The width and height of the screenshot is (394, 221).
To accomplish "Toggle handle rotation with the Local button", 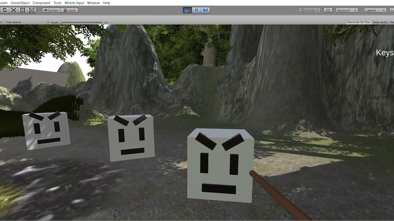I will pos(69,10).
